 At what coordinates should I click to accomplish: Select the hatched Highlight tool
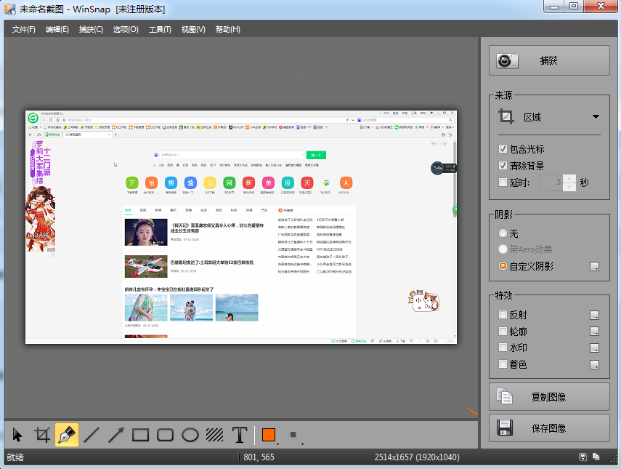[215, 435]
